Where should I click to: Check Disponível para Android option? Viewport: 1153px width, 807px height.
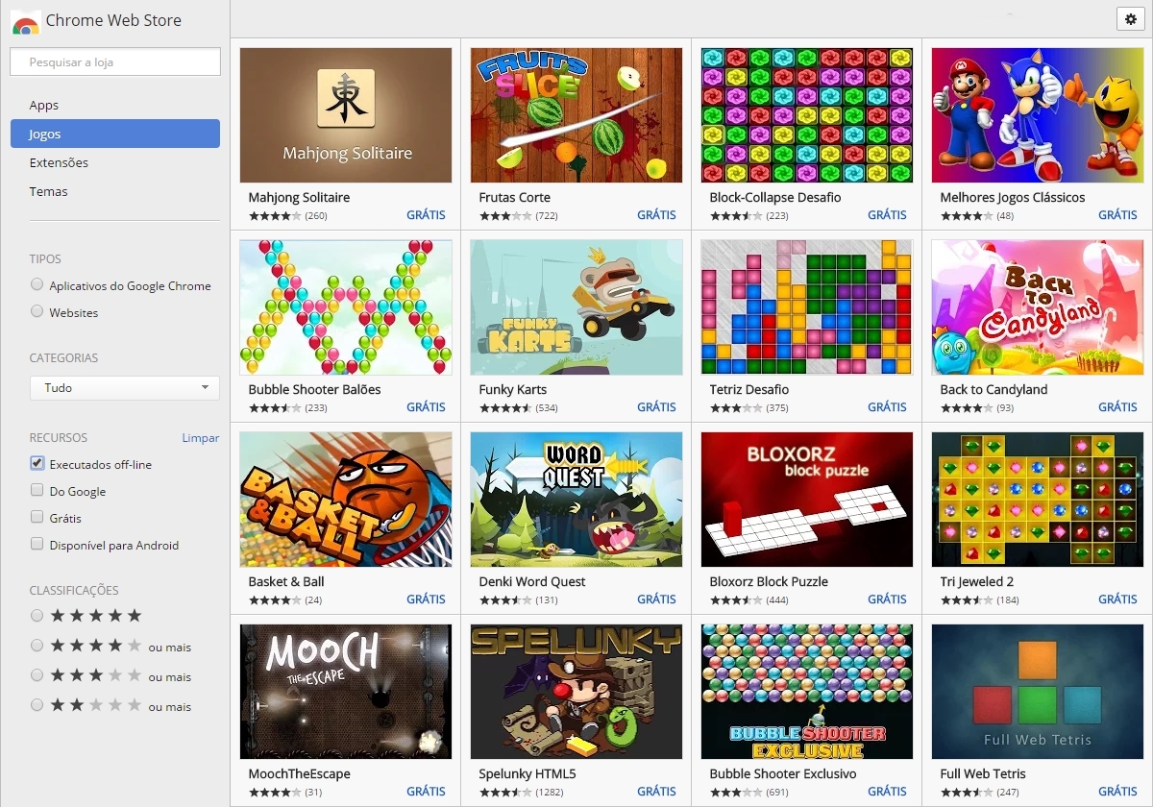tap(37, 544)
